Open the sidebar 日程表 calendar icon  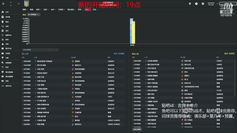3,53
